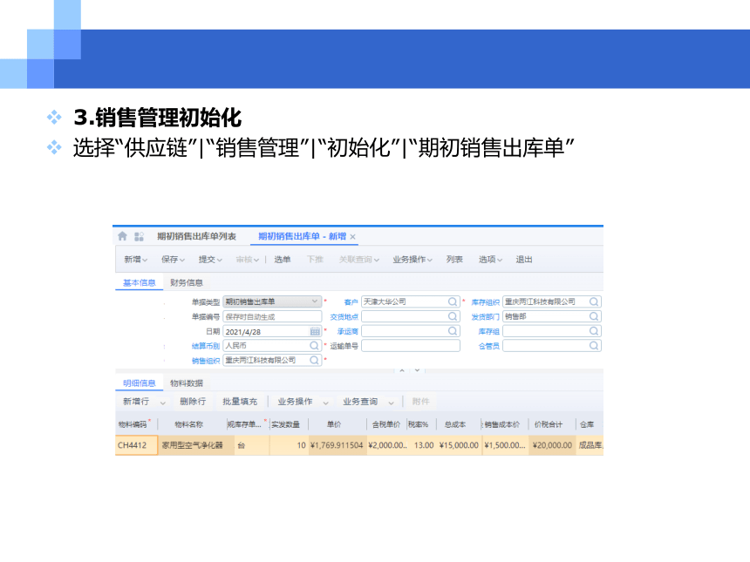Select cell 家用型空气净化器
This screenshot has height=562, width=750.
click(x=196, y=445)
